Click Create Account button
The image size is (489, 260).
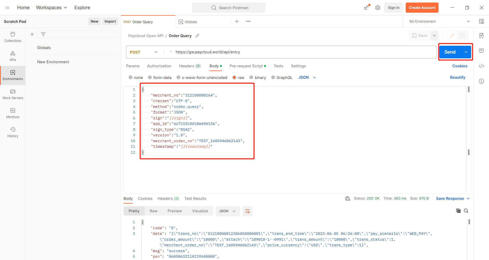pos(422,8)
